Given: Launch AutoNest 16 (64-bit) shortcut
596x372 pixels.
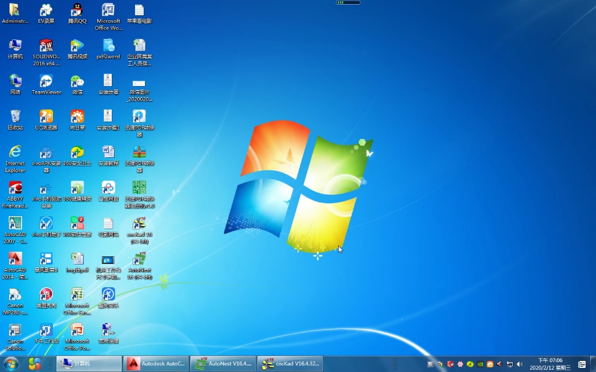Looking at the screenshot, I should click(x=140, y=260).
